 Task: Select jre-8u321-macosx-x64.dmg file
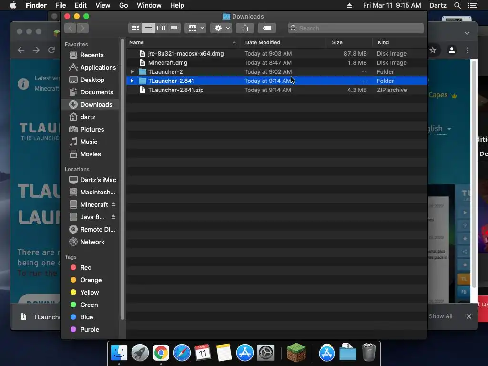pos(277,54)
